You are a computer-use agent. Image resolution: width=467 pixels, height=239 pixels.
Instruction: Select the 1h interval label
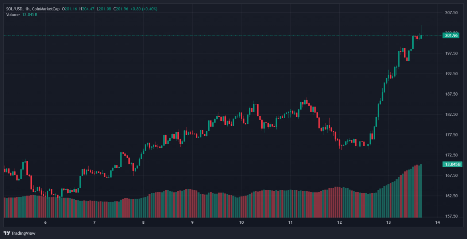(x=28, y=9)
